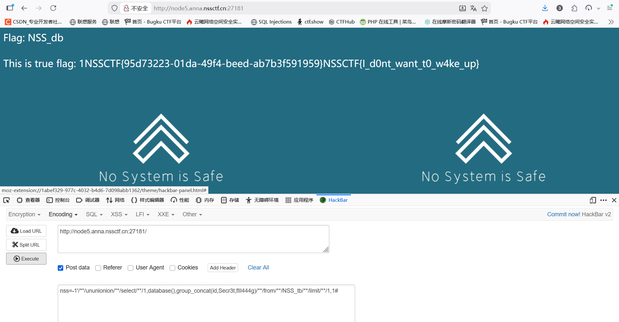Switch to 应用程序 application tab
This screenshot has height=322, width=619.
click(299, 200)
